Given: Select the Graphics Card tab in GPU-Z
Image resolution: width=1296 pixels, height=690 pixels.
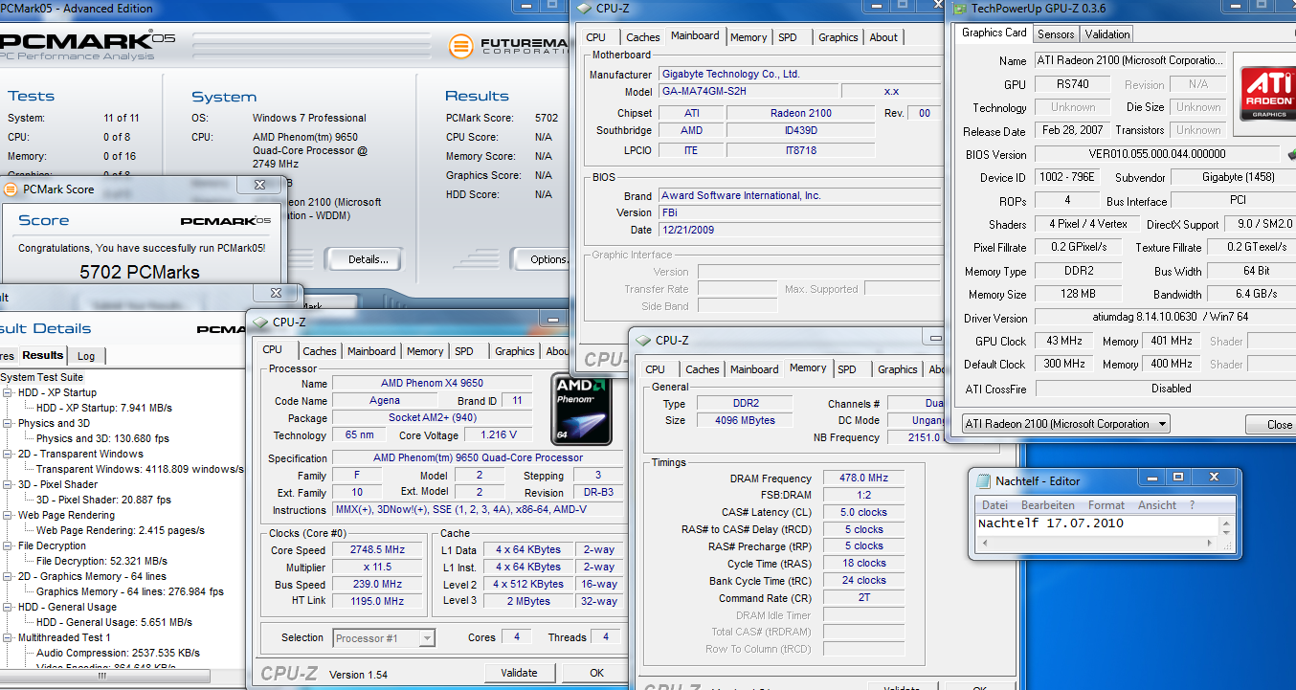Looking at the screenshot, I should [x=994, y=33].
